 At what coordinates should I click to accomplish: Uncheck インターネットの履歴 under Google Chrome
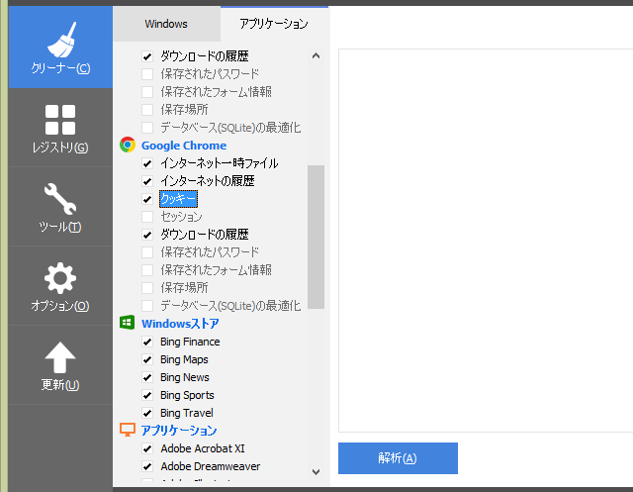(147, 181)
